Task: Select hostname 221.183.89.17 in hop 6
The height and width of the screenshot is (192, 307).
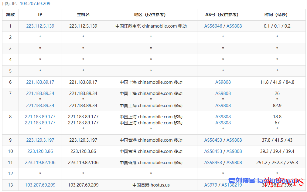Action: pyautogui.click(x=83, y=82)
